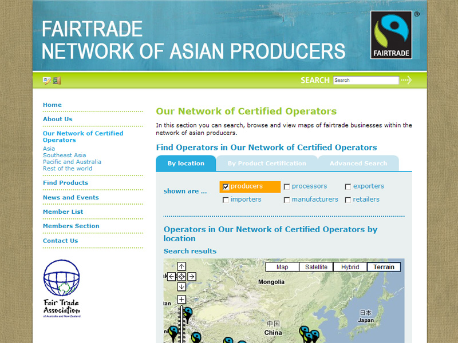Open the Find Products section
This screenshot has height=343, width=458.
65,182
